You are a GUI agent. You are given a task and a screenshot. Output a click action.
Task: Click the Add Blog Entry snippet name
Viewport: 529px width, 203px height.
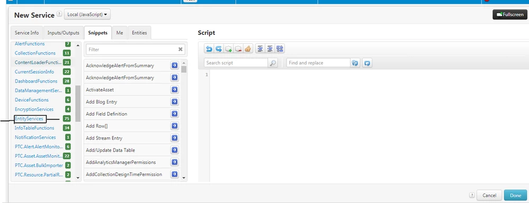(101, 101)
